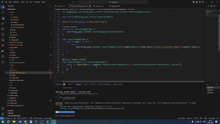Expand the RUST DEPENDENCIES section
The width and height of the screenshot is (220, 124).
click(14, 116)
